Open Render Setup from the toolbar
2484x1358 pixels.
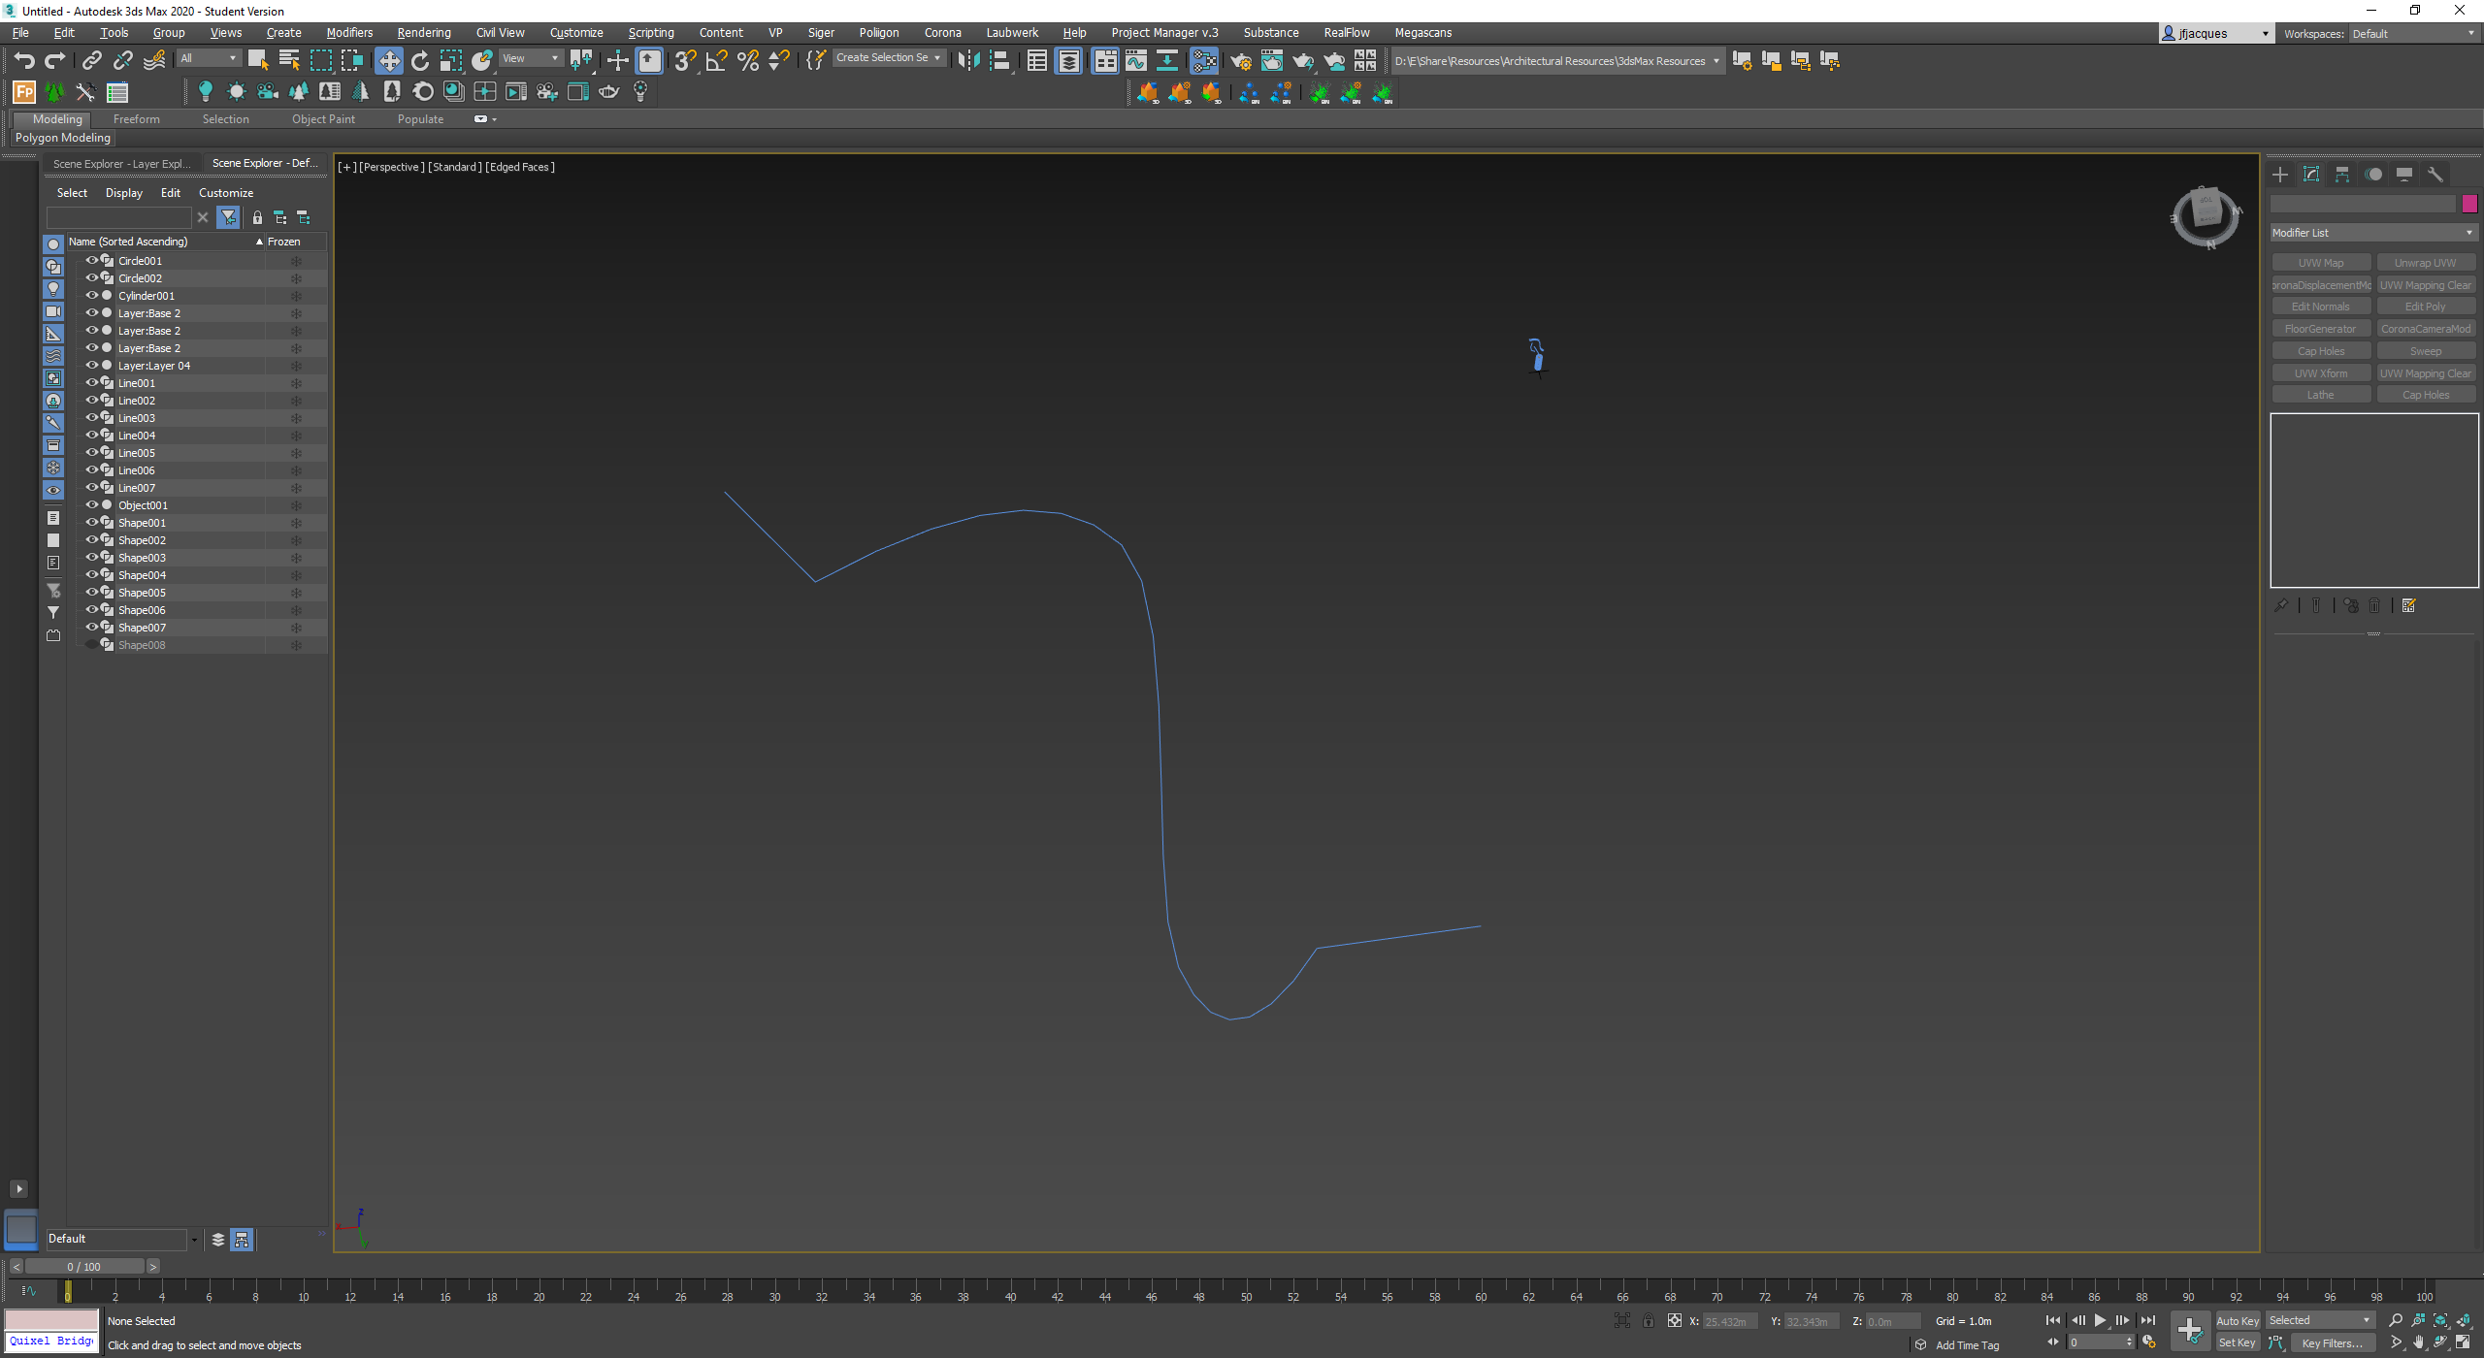[x=1241, y=61]
